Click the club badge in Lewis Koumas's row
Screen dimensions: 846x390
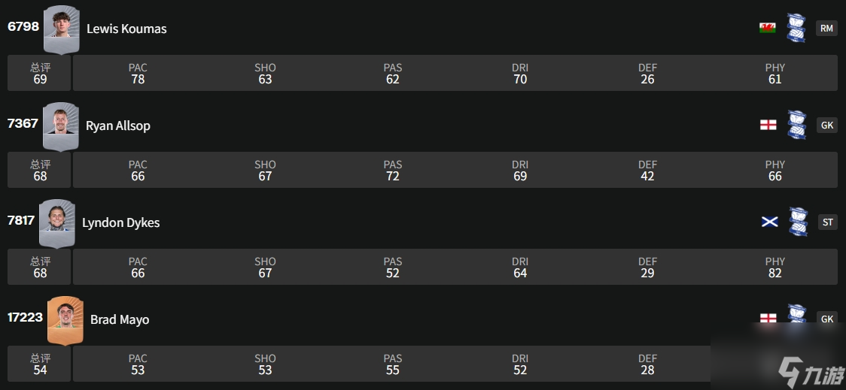pyautogui.click(x=796, y=28)
